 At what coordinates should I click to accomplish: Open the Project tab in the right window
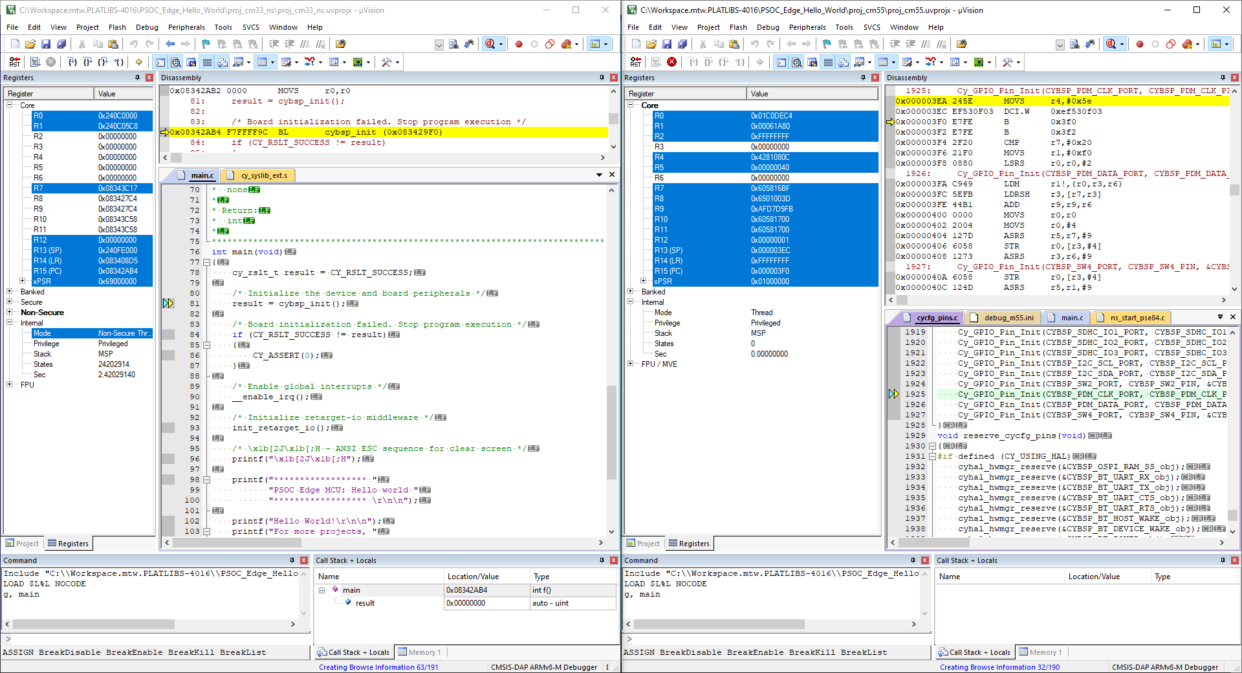[x=642, y=544]
